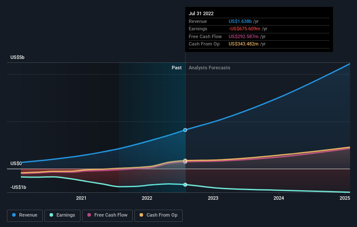This screenshot has height=227, width=357.
Task: Click the Jul 31 2022 tooltip date
Action: coord(201,13)
